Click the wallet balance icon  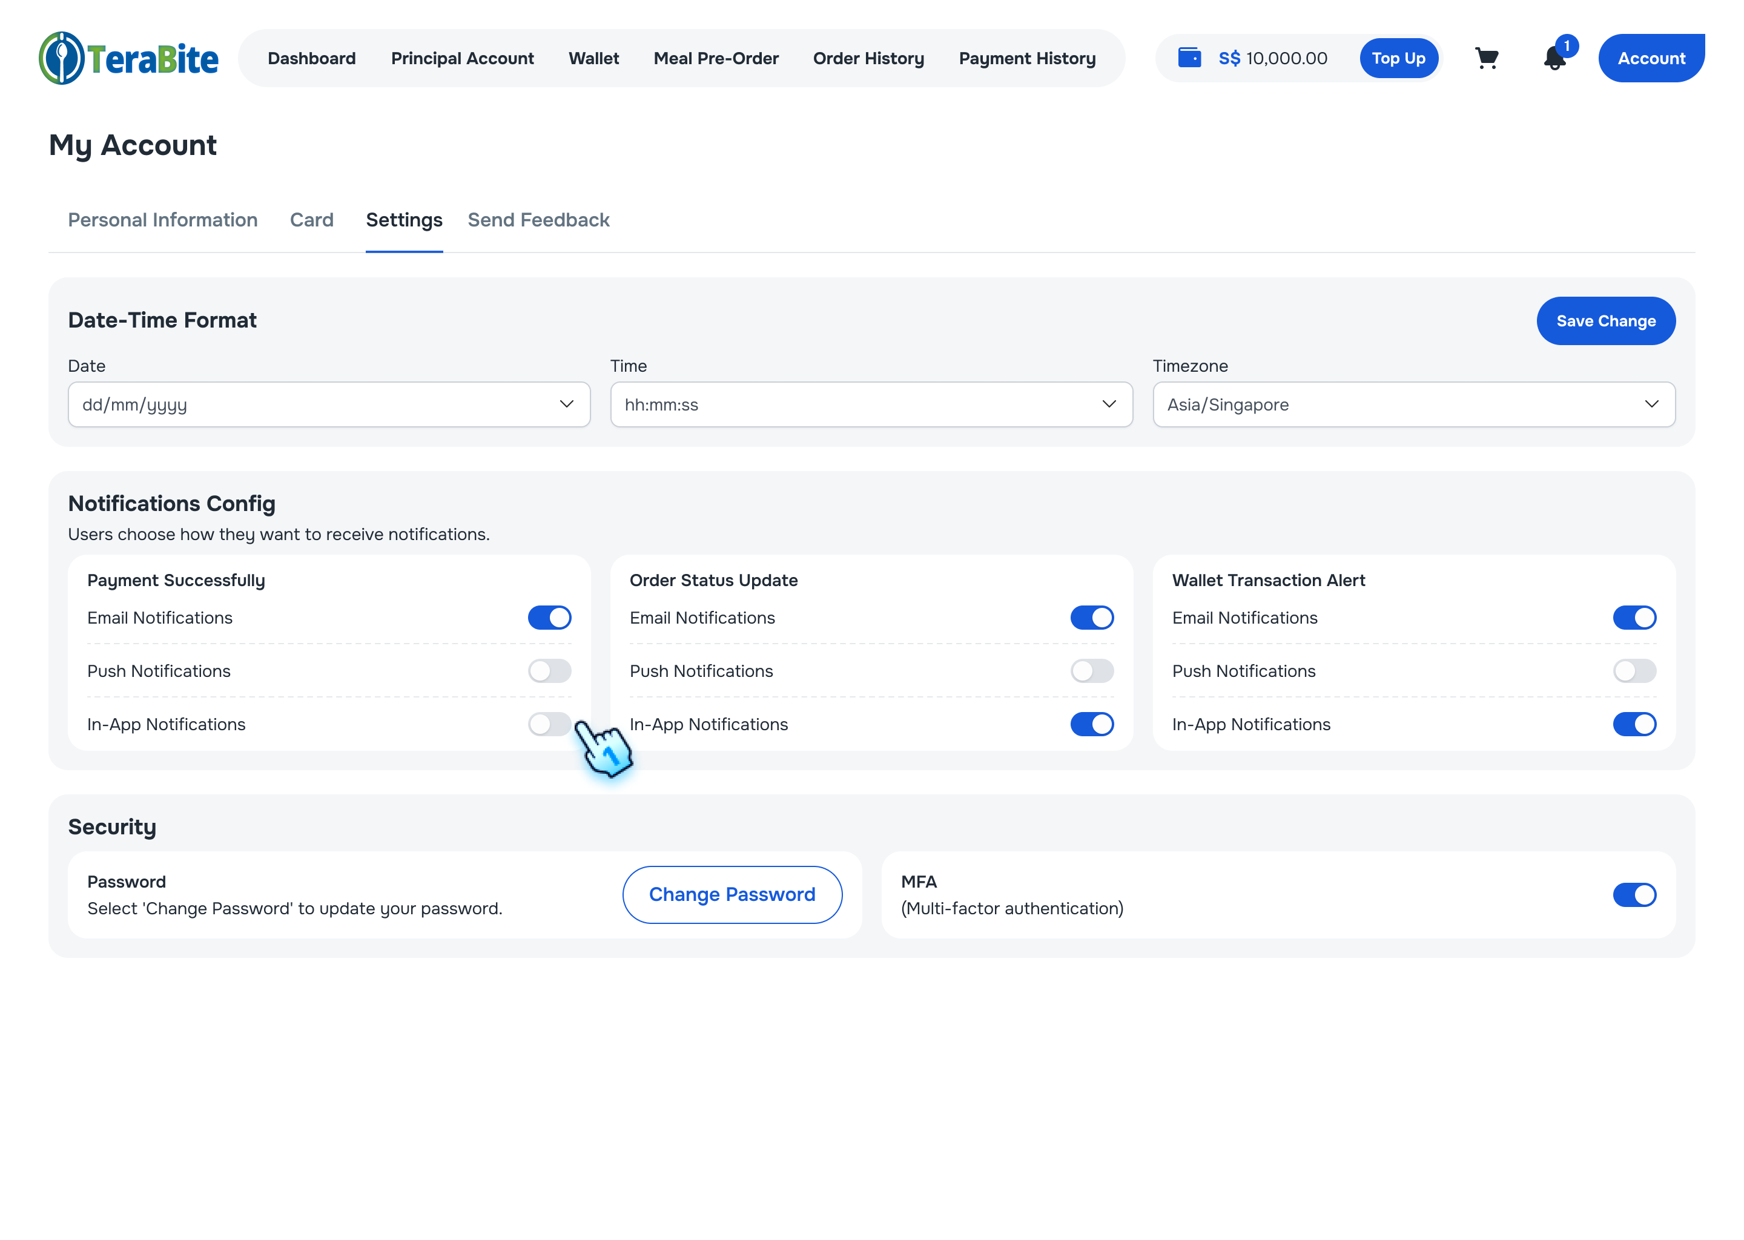pyautogui.click(x=1190, y=58)
